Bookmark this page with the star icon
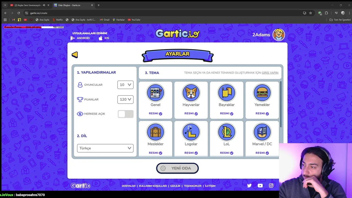The image size is (352, 198). [x=310, y=13]
